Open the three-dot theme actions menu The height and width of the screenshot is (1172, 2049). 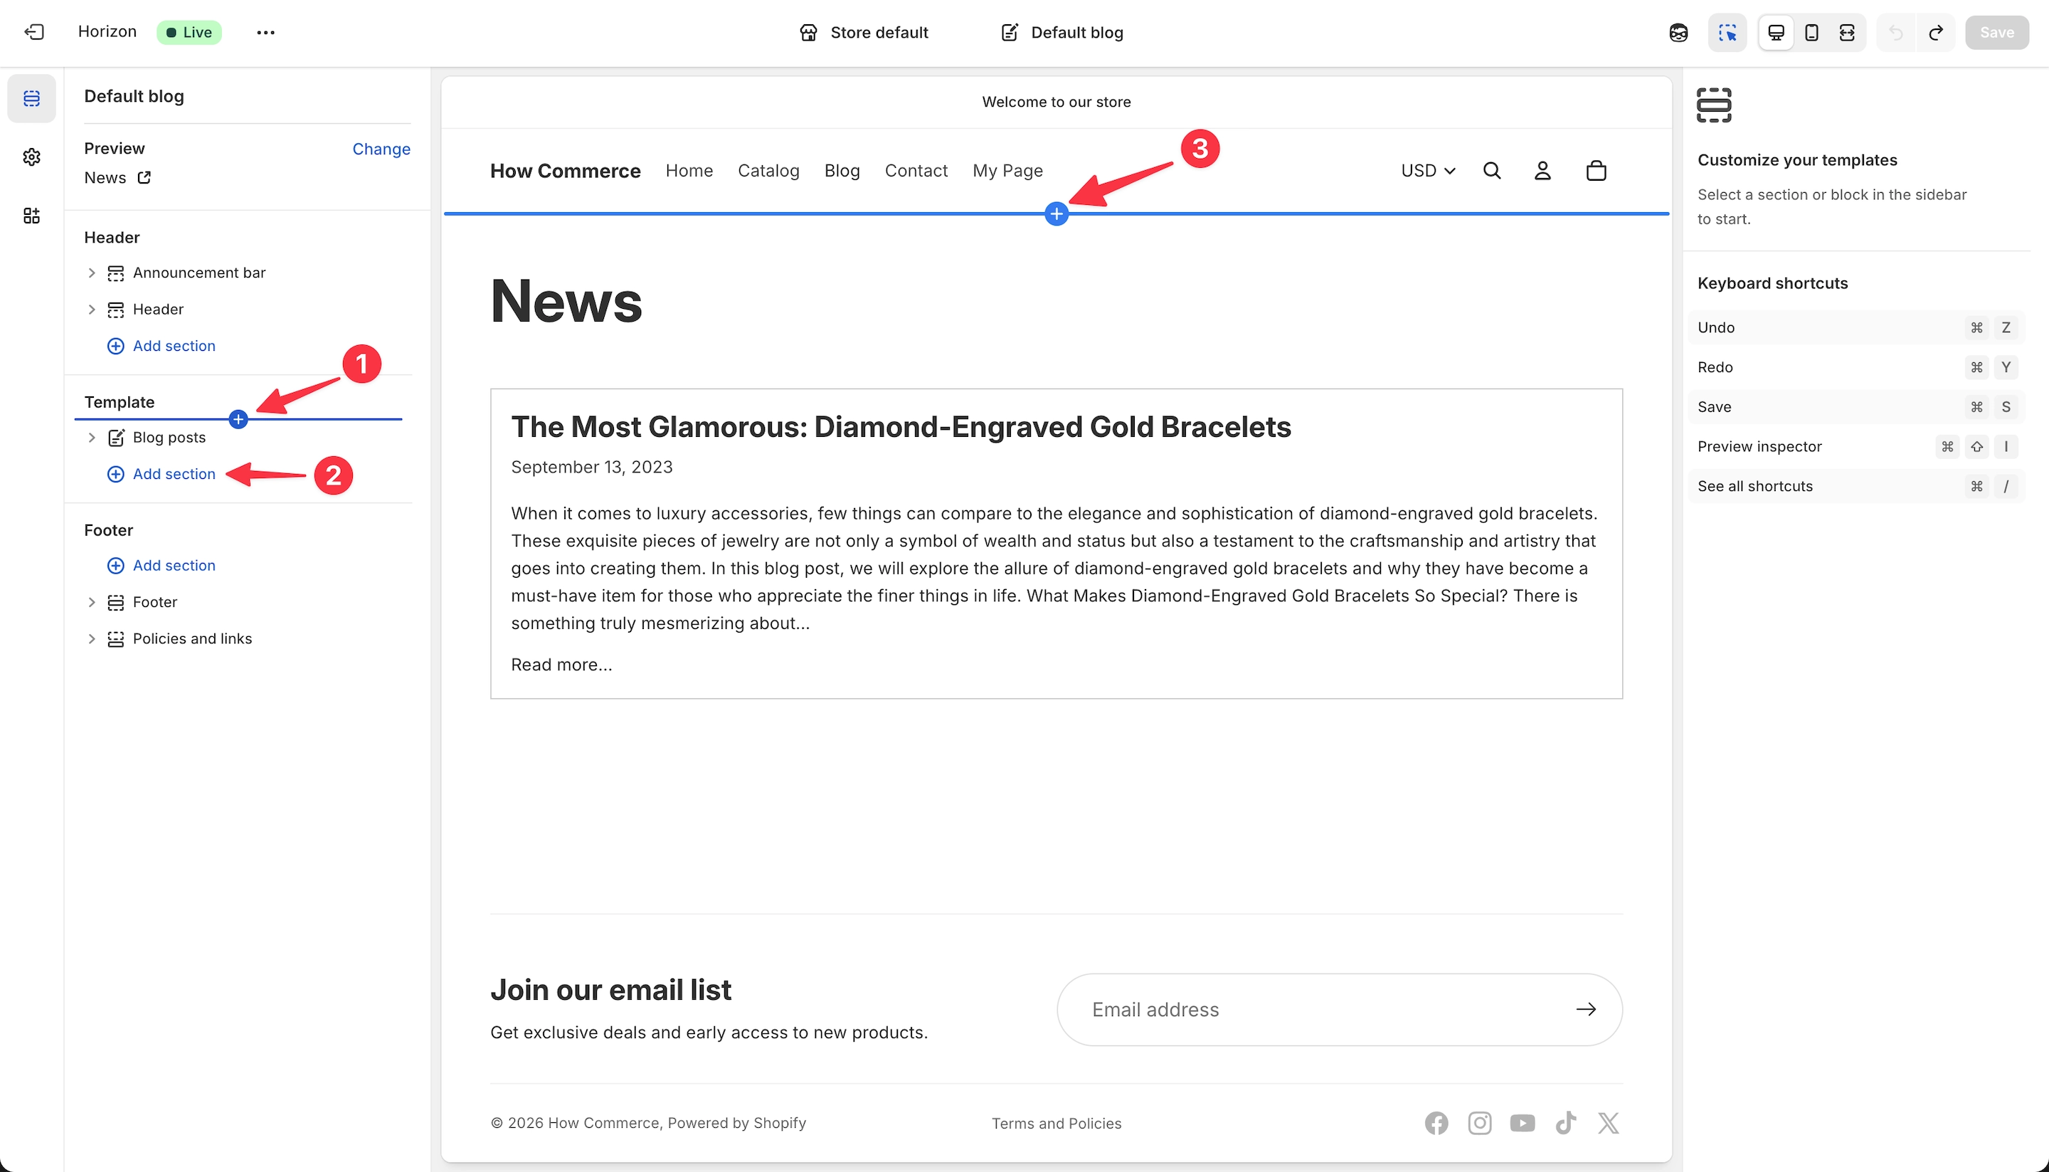point(265,32)
